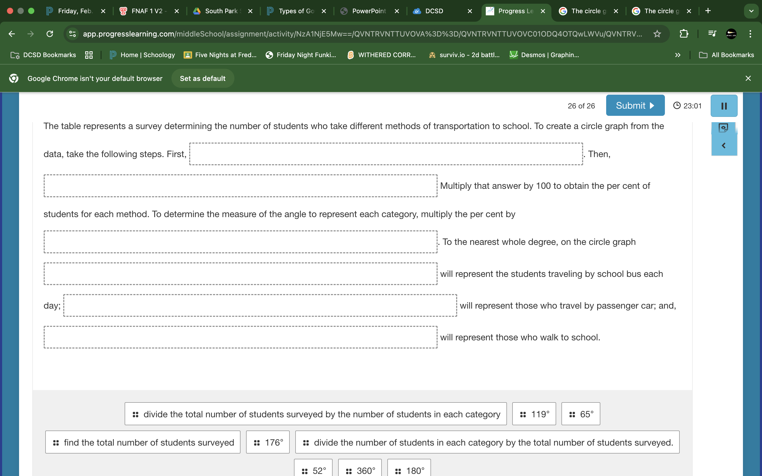Click the timer display showing 23:01
Viewport: 762px width, 476px height.
coord(687,106)
